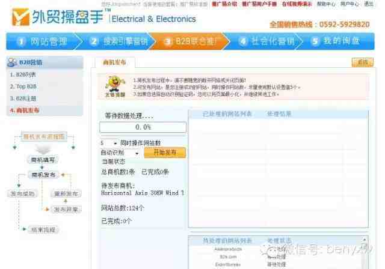
Task: Click the 商机填写 flowchart node
Action: click(43, 160)
